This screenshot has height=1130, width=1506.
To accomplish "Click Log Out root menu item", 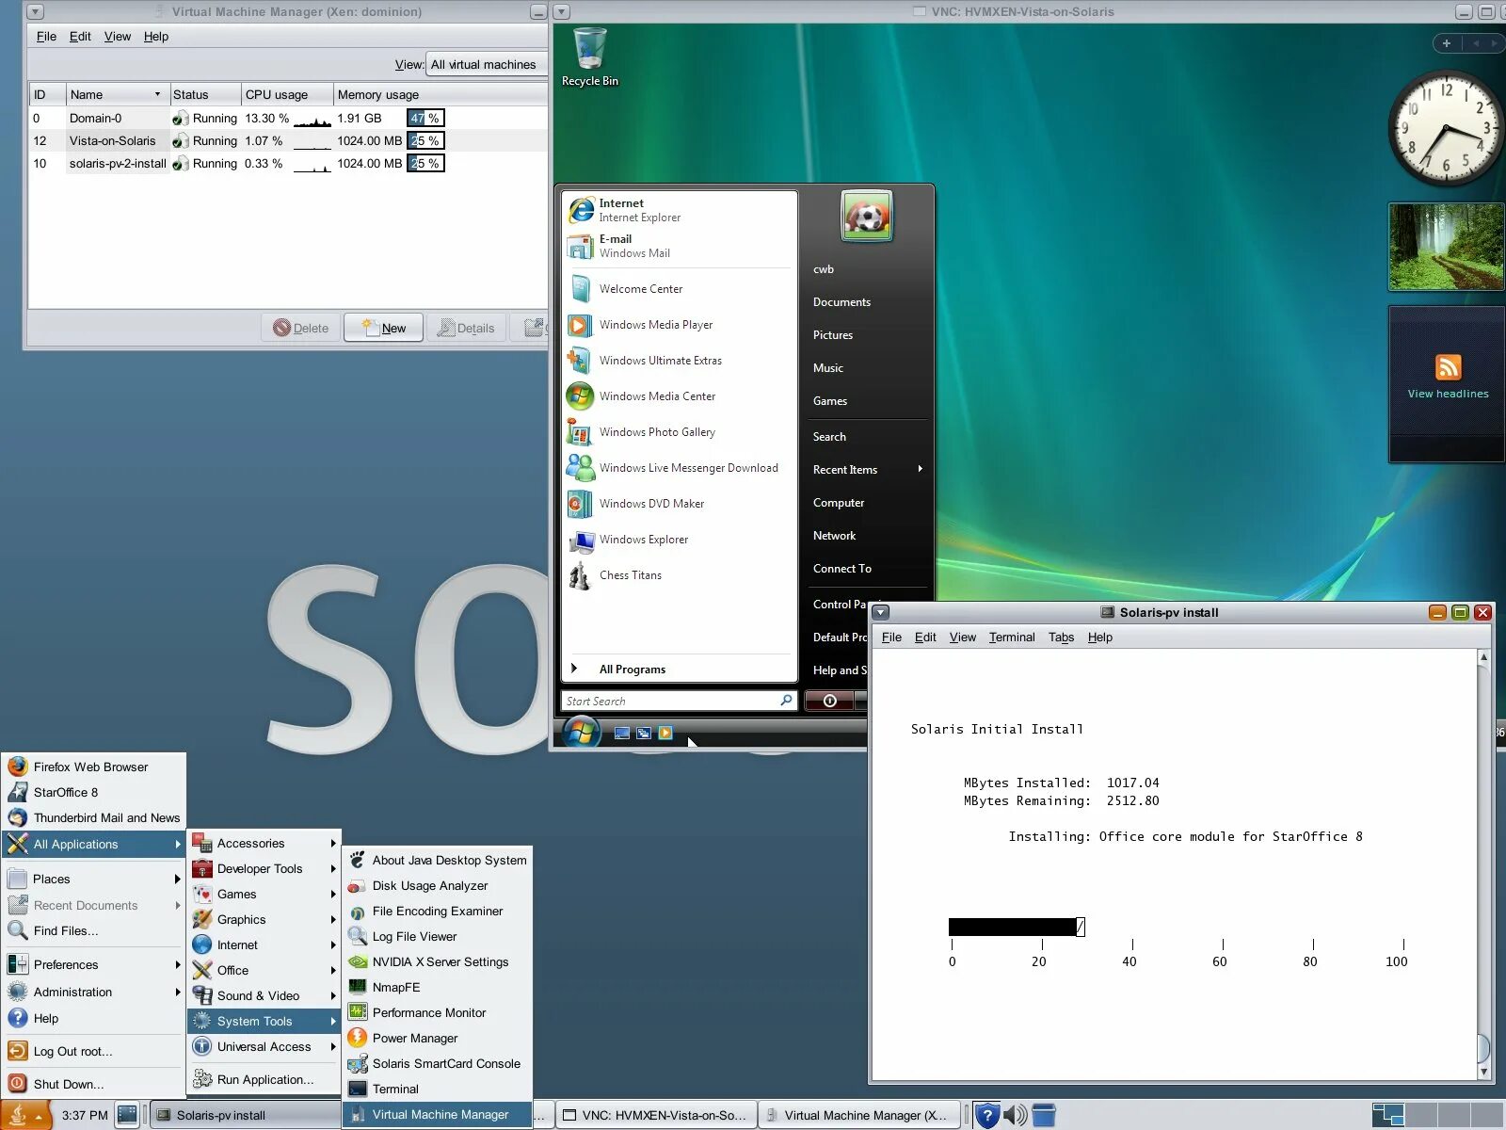I will 93,1051.
